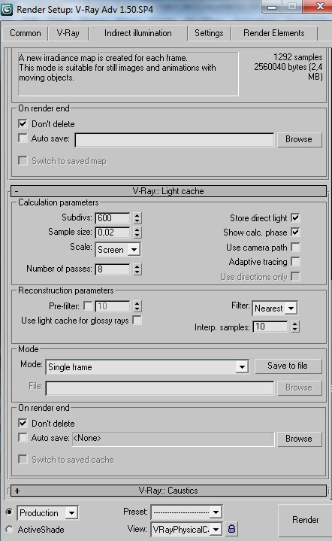Open the Filter dropdown showing Nearest
The height and width of the screenshot is (541, 332).
275,308
